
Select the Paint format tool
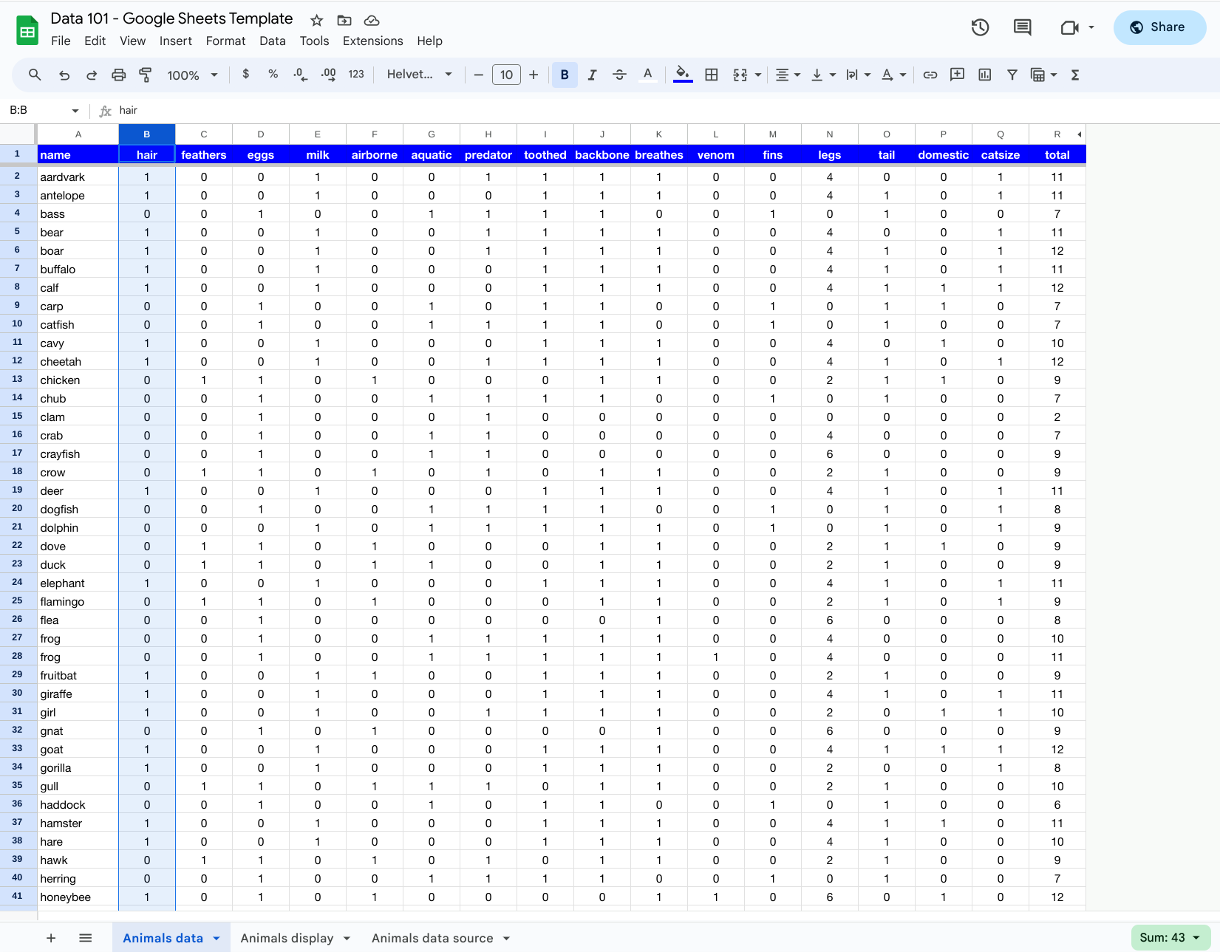tap(146, 75)
